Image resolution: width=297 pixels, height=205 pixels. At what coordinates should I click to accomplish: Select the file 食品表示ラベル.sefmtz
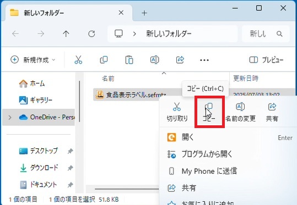coord(136,95)
